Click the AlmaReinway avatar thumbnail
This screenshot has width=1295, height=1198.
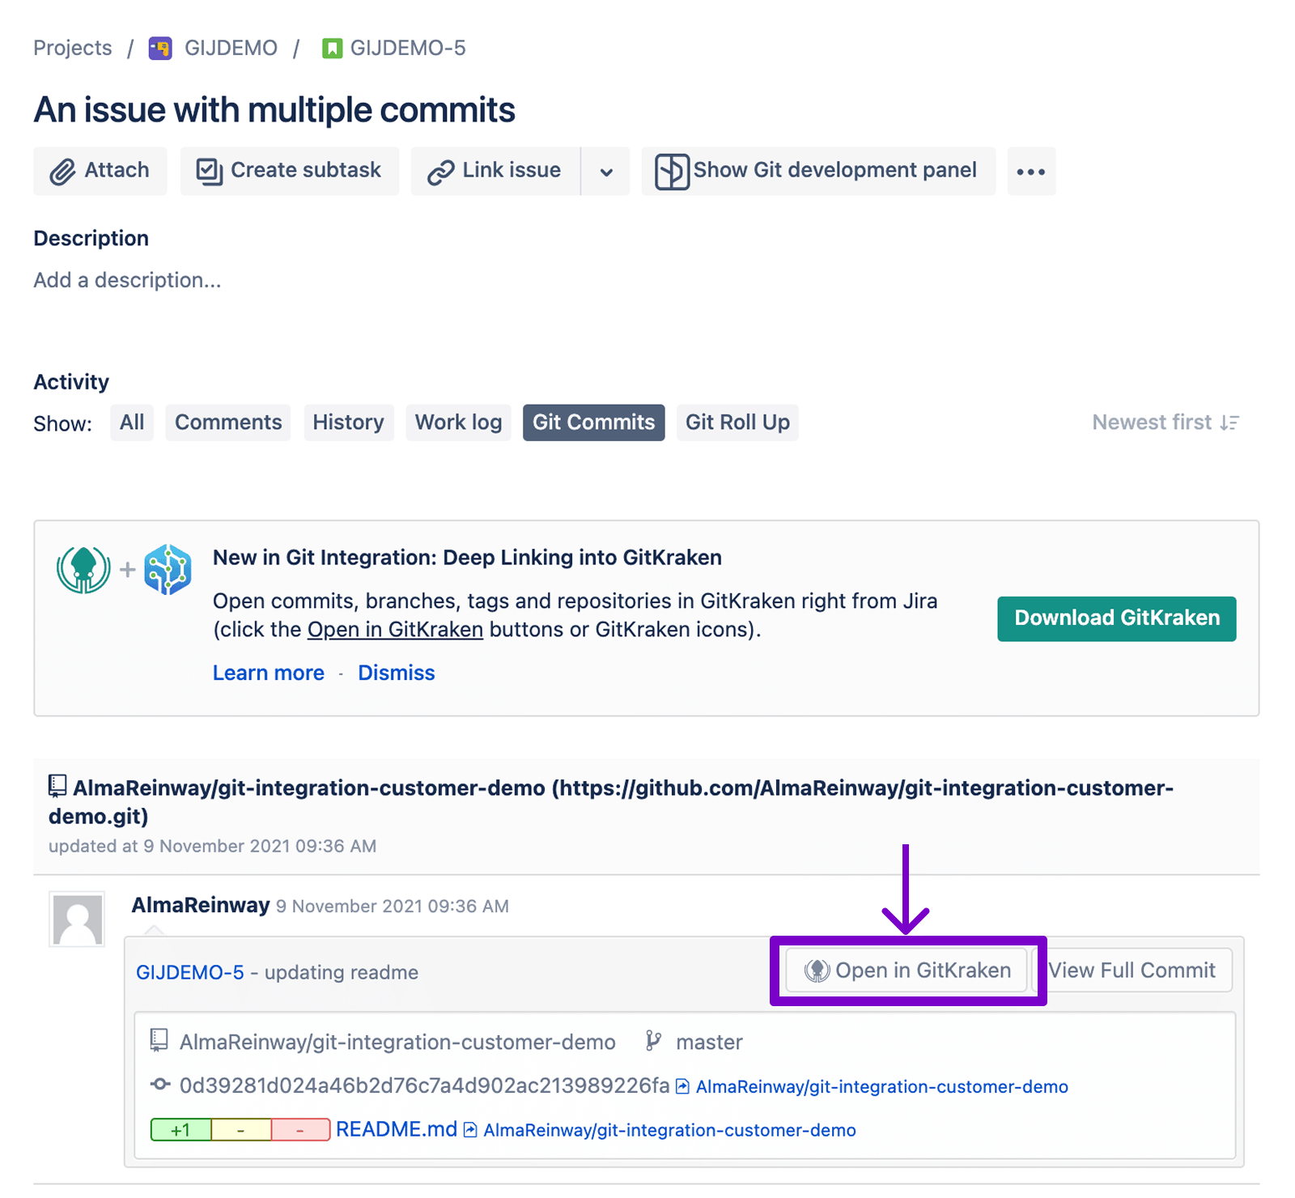(77, 919)
